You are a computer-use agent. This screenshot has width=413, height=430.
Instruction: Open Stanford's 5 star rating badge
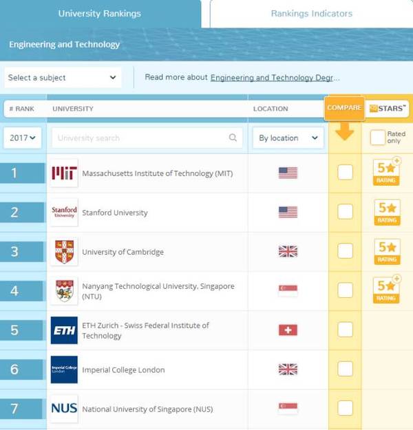click(x=388, y=213)
